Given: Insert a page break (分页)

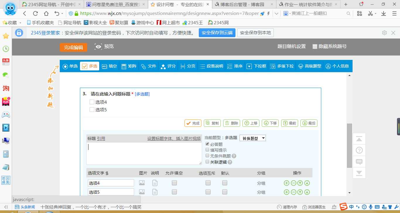Looking at the screenshot, I should [188, 66].
